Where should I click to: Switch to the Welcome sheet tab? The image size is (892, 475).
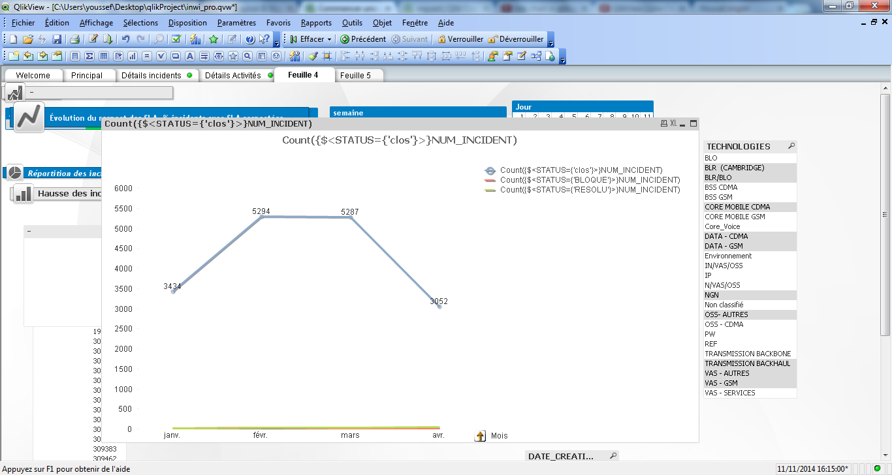tap(33, 75)
